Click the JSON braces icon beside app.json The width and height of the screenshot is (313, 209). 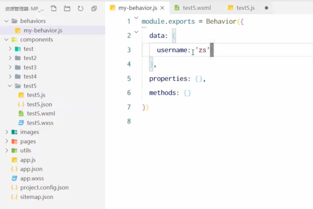[x=14, y=169]
